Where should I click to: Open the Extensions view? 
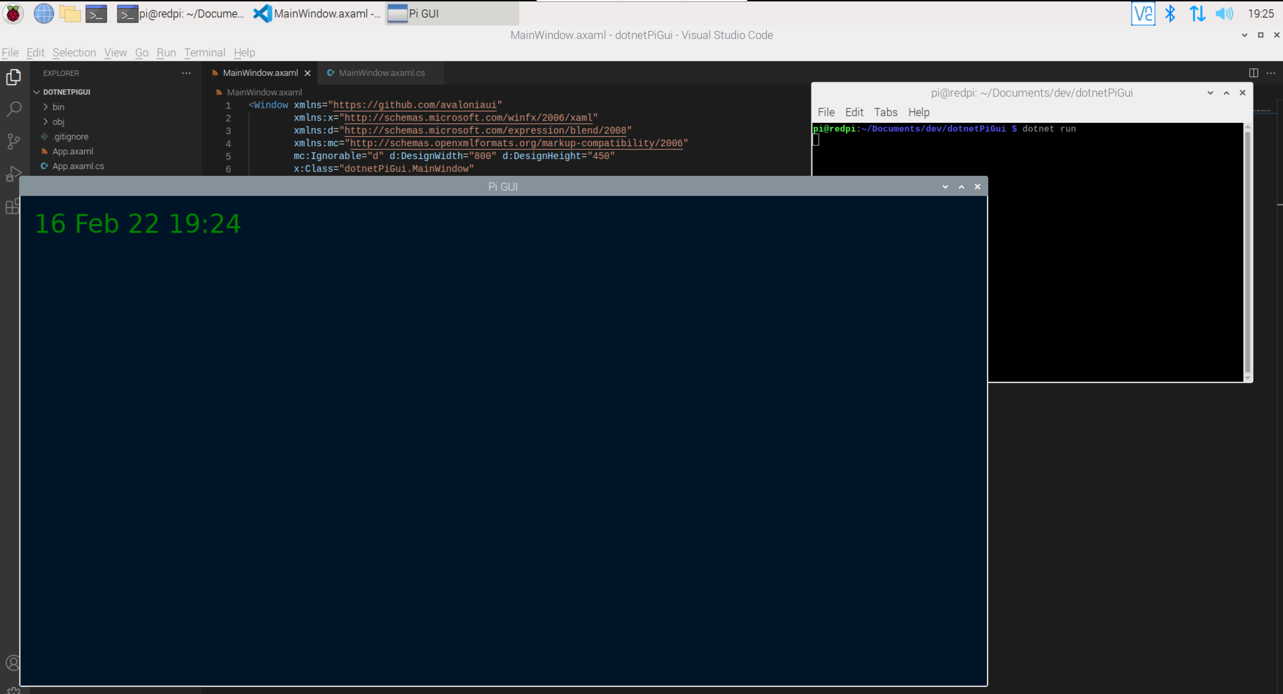[x=14, y=205]
